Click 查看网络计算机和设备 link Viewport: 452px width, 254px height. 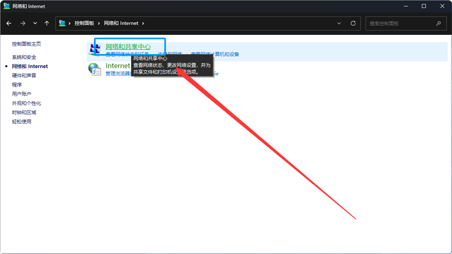(x=215, y=54)
